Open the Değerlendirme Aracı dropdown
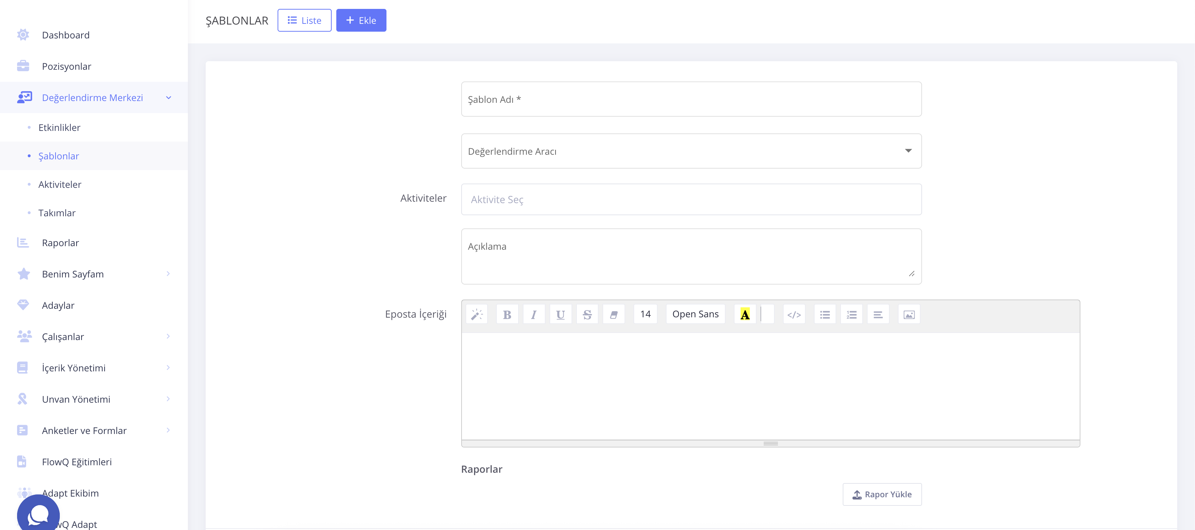The height and width of the screenshot is (530, 1195). [691, 151]
